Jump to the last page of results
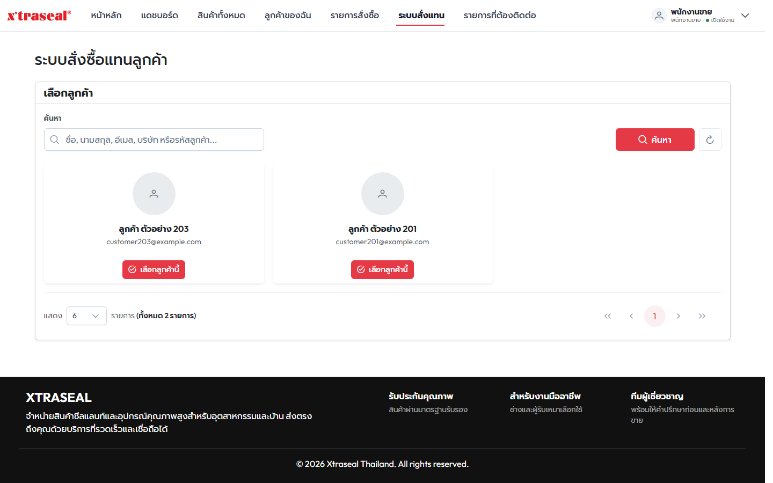773x483 pixels. pyautogui.click(x=702, y=316)
